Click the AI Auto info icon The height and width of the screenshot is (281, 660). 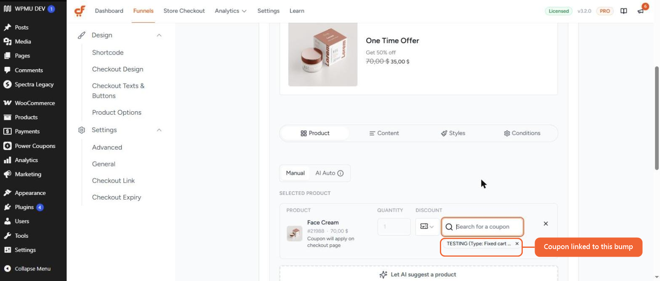(x=341, y=173)
